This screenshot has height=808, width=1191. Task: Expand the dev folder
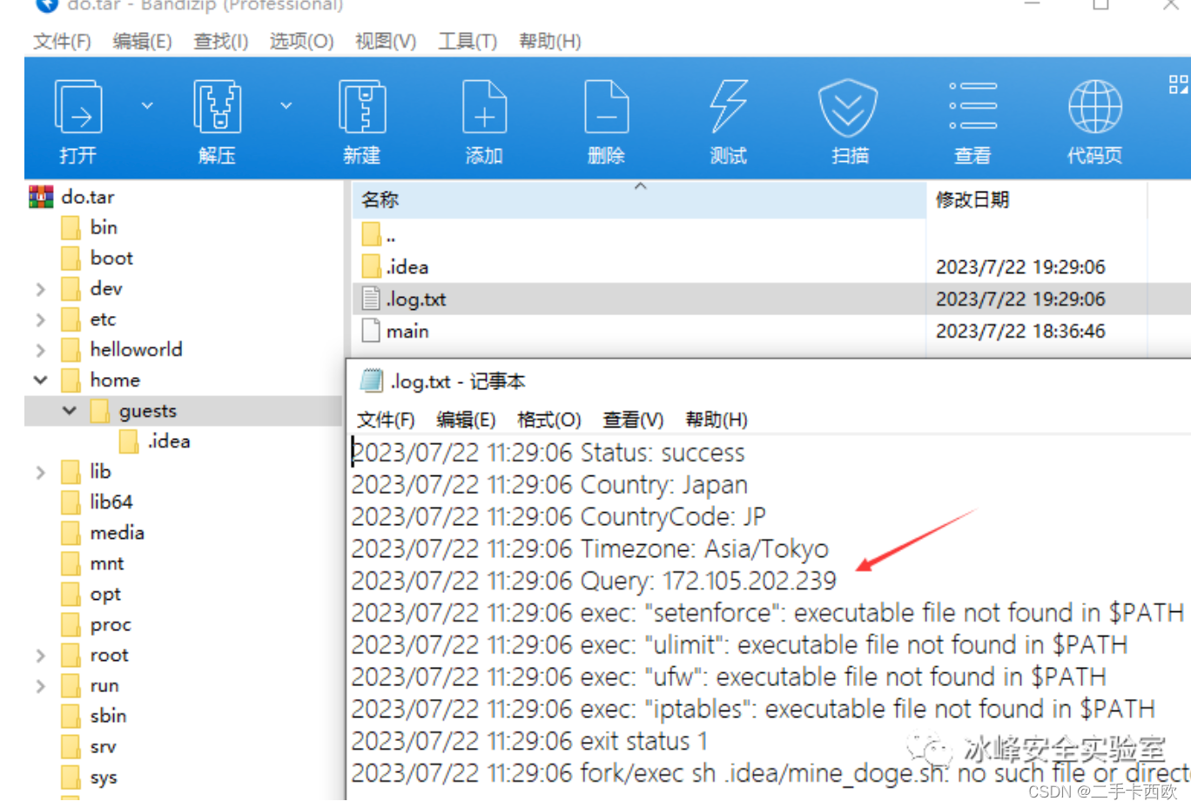pos(40,289)
